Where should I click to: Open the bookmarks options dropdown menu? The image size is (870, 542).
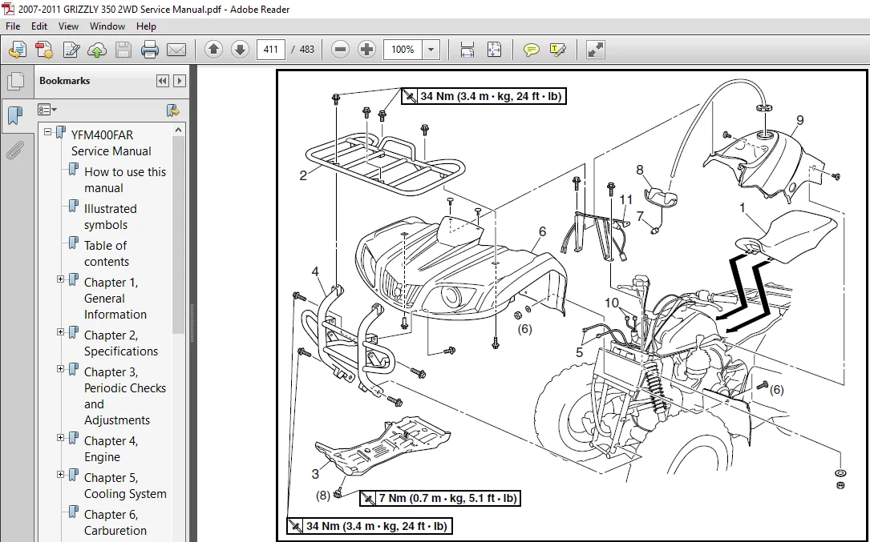(x=47, y=110)
